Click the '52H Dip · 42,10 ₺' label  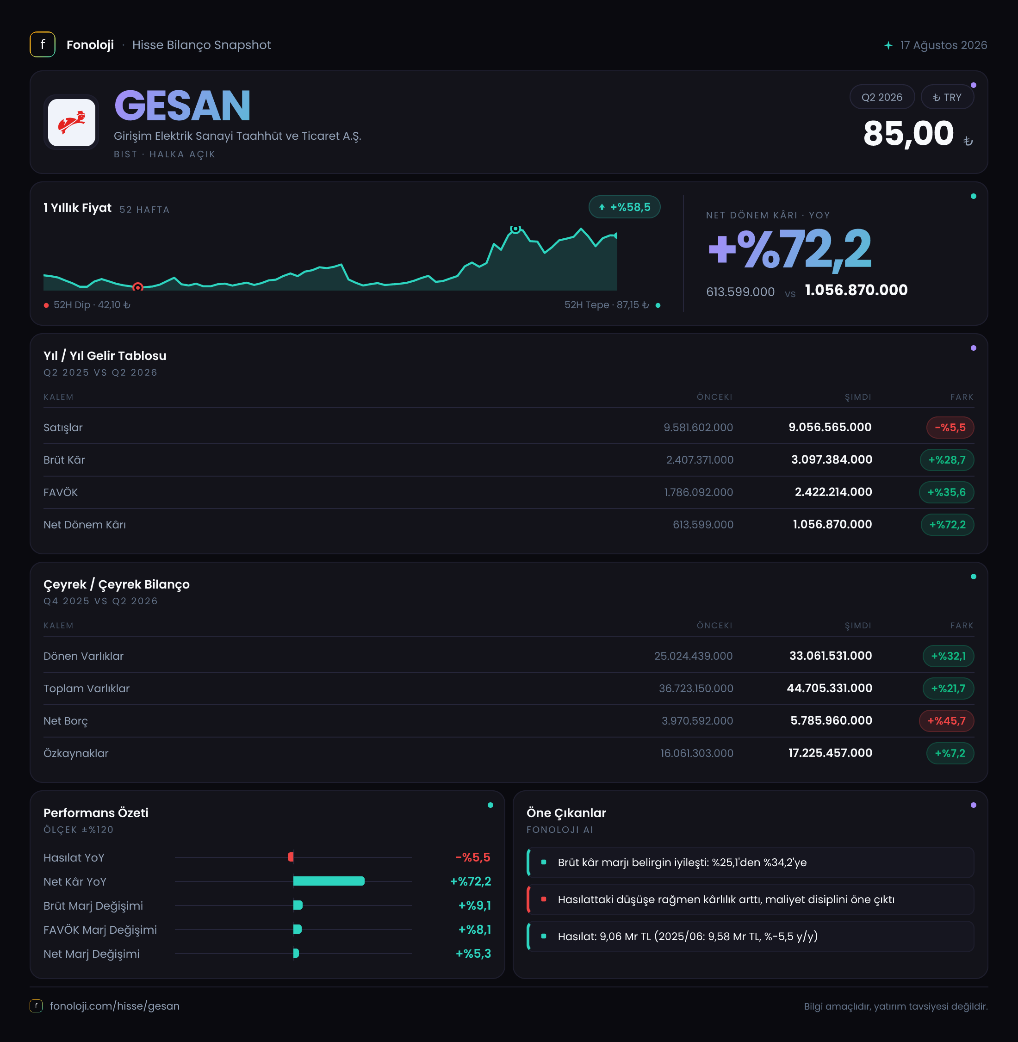click(92, 305)
